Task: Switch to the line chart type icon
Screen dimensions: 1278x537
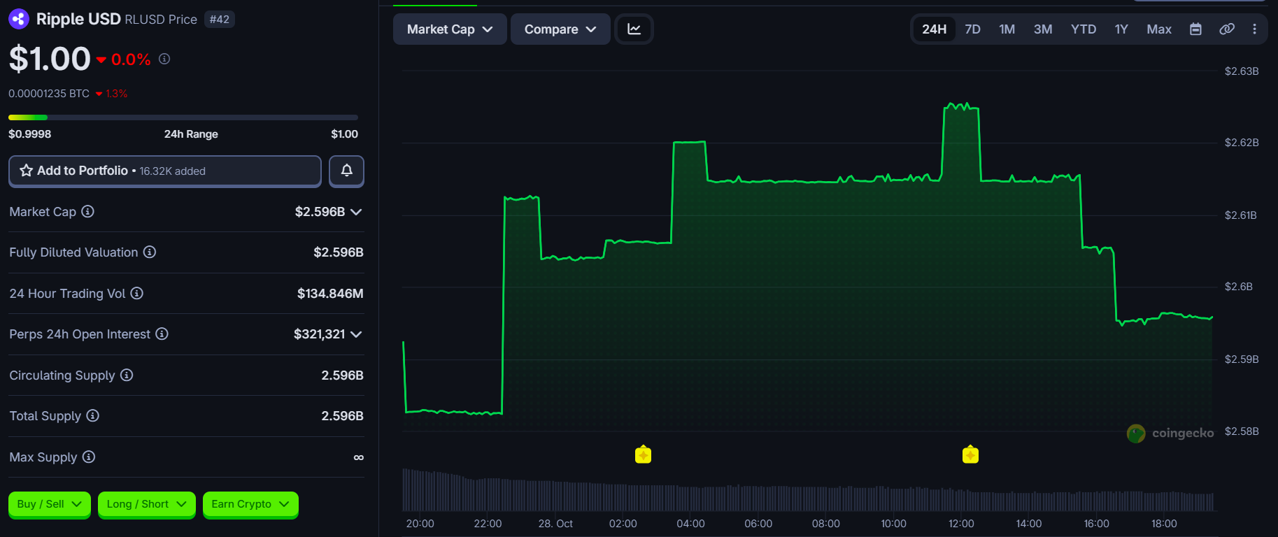Action: click(634, 29)
